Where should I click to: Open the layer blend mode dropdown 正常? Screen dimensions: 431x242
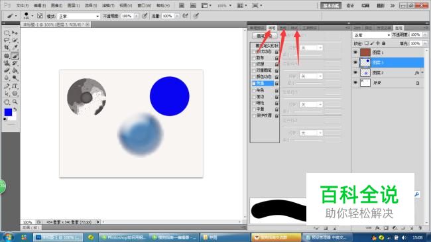(371, 35)
